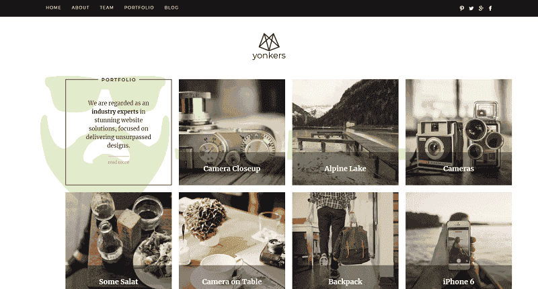
Task: Click the Portfolio box heading
Action: (x=119, y=79)
